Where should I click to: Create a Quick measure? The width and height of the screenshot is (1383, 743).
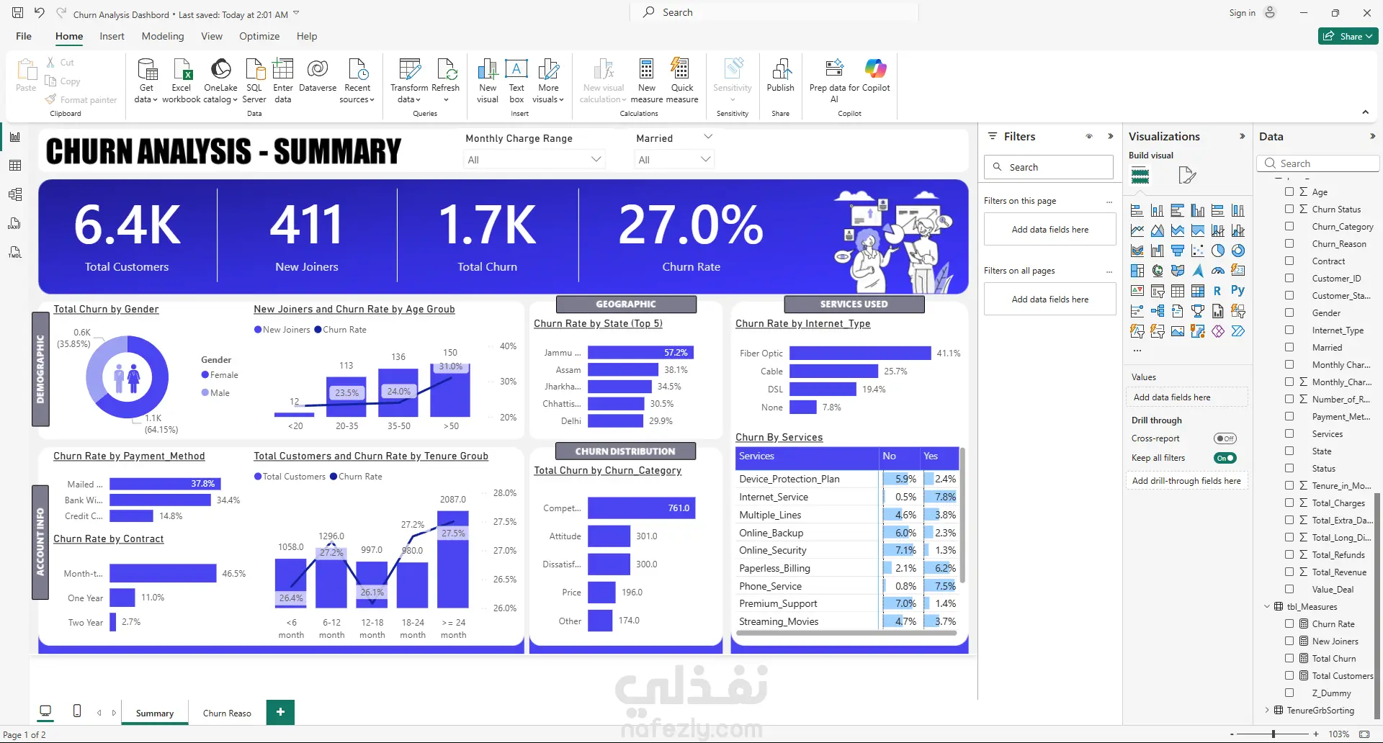pyautogui.click(x=682, y=81)
